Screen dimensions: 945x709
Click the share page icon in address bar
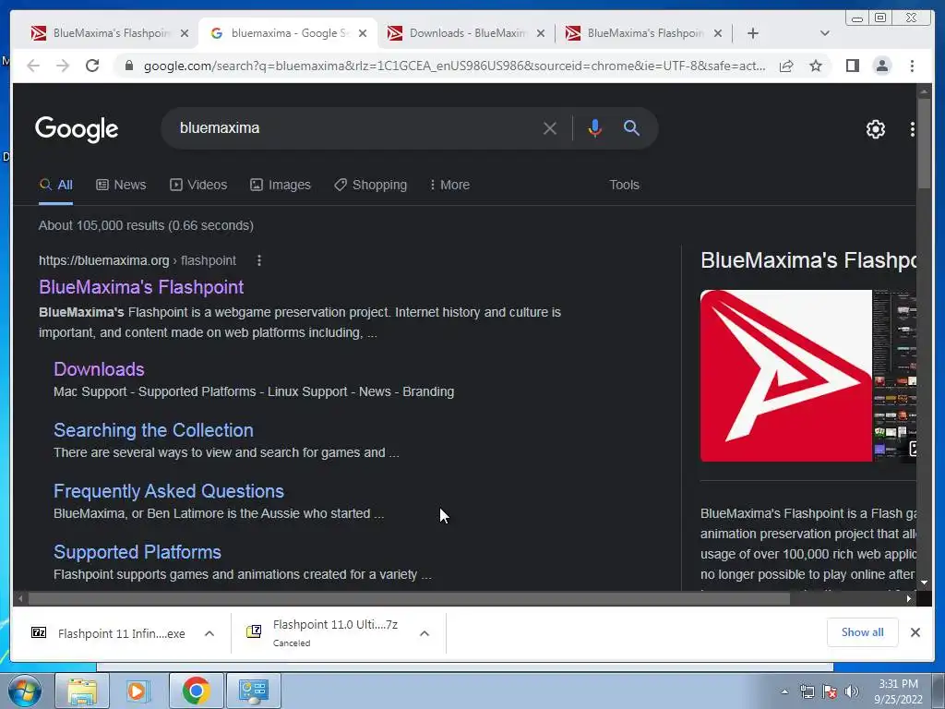786,66
